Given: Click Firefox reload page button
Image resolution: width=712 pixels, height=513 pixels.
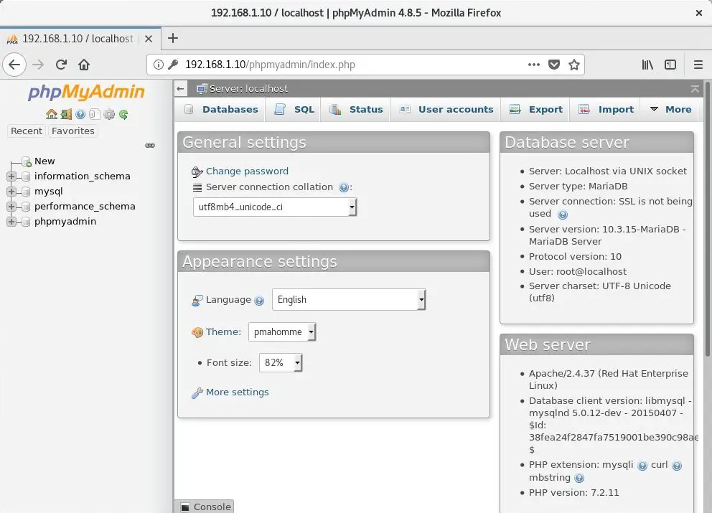Looking at the screenshot, I should pos(61,65).
